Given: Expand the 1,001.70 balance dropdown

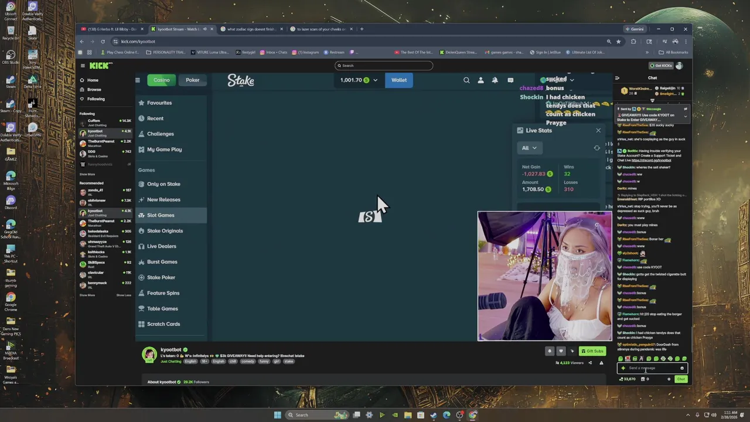Looking at the screenshot, I should point(359,80).
